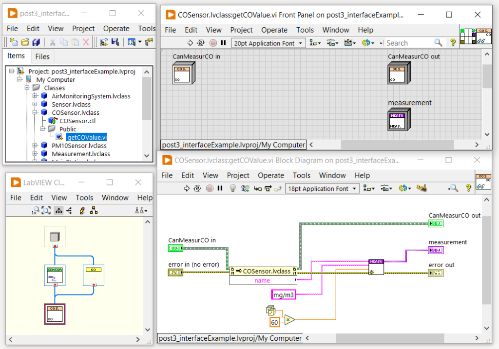Toggle Retain Wire Values button

pyautogui.click(x=245, y=188)
